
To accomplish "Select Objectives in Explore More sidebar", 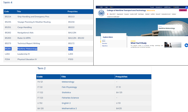I will [x=105, y=46].
